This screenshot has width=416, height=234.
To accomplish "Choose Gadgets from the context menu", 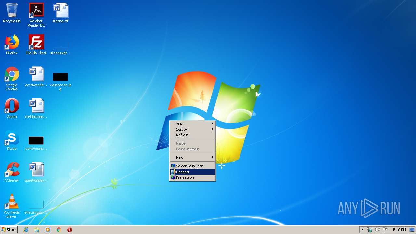I will pyautogui.click(x=192, y=172).
